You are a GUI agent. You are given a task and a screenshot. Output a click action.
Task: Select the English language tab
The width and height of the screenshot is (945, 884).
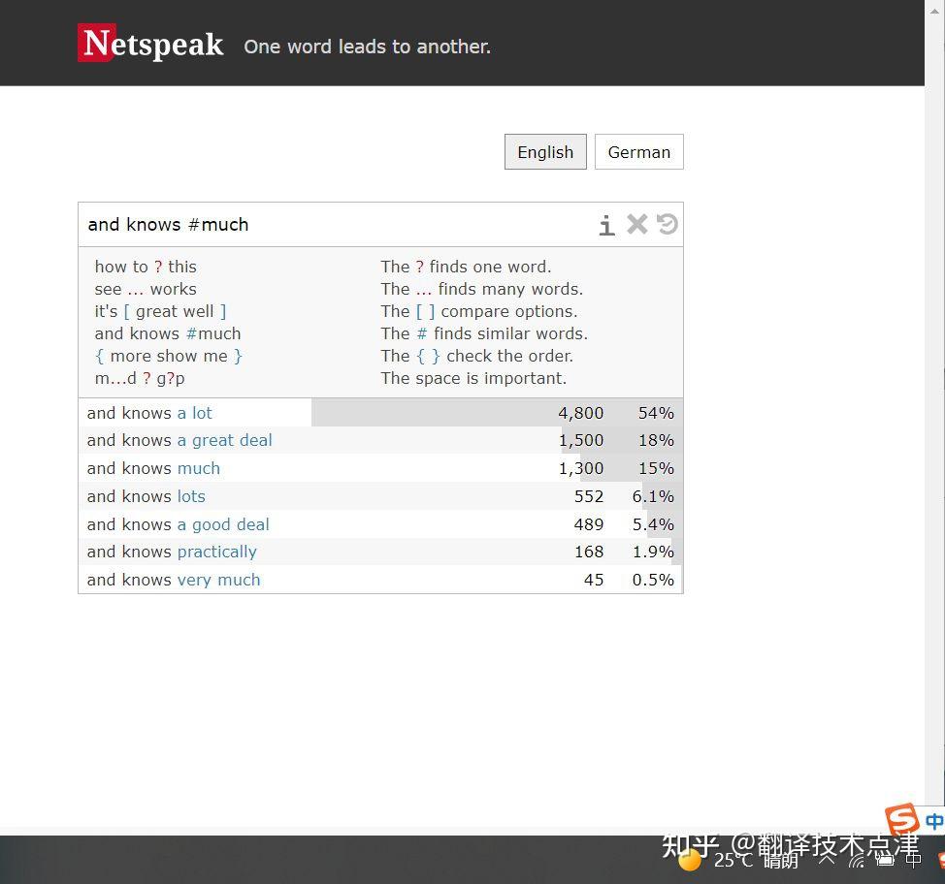pyautogui.click(x=544, y=151)
